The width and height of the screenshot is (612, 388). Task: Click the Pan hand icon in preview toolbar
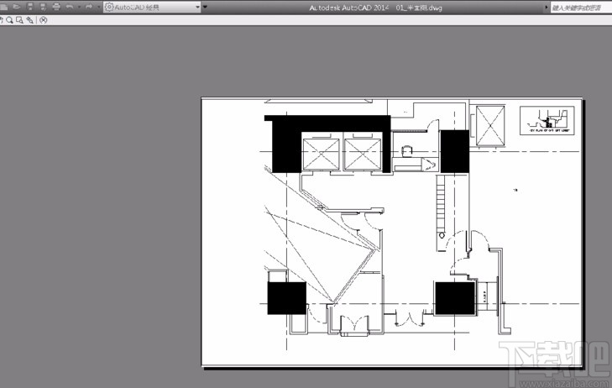click(1, 20)
